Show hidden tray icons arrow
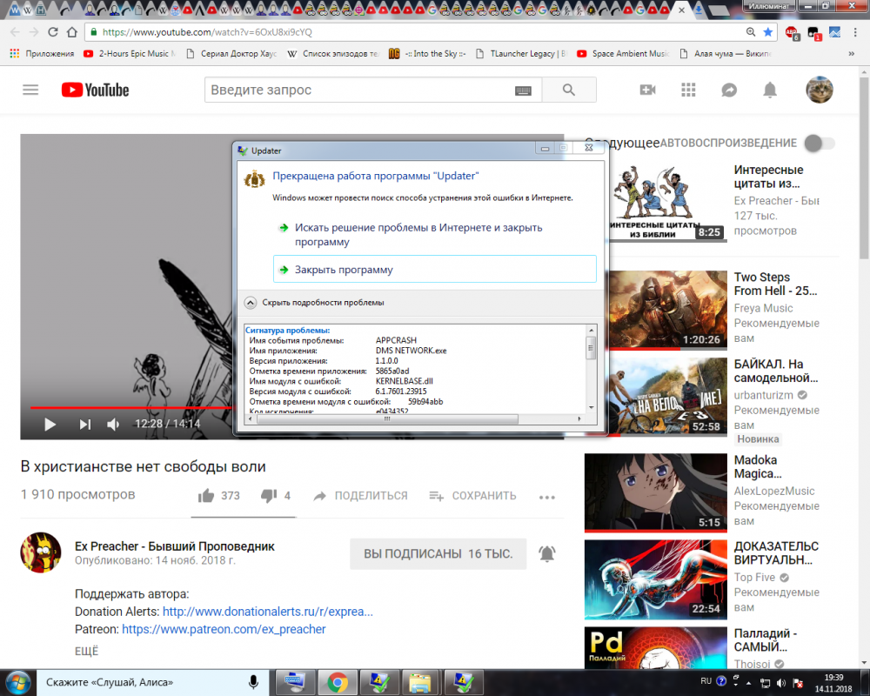This screenshot has width=870, height=696. tap(748, 683)
